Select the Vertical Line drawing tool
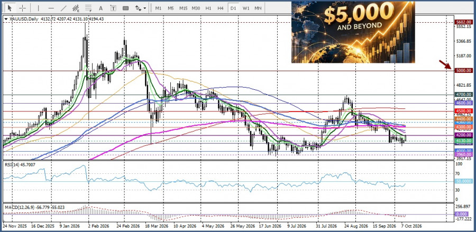This screenshot has height=232, width=476. [x=39, y=8]
